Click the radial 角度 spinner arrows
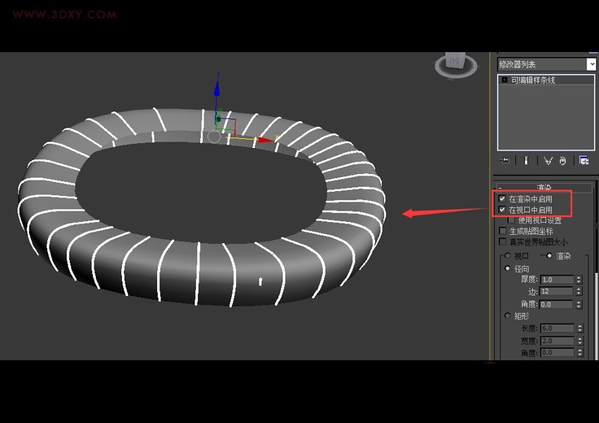 [x=579, y=304]
